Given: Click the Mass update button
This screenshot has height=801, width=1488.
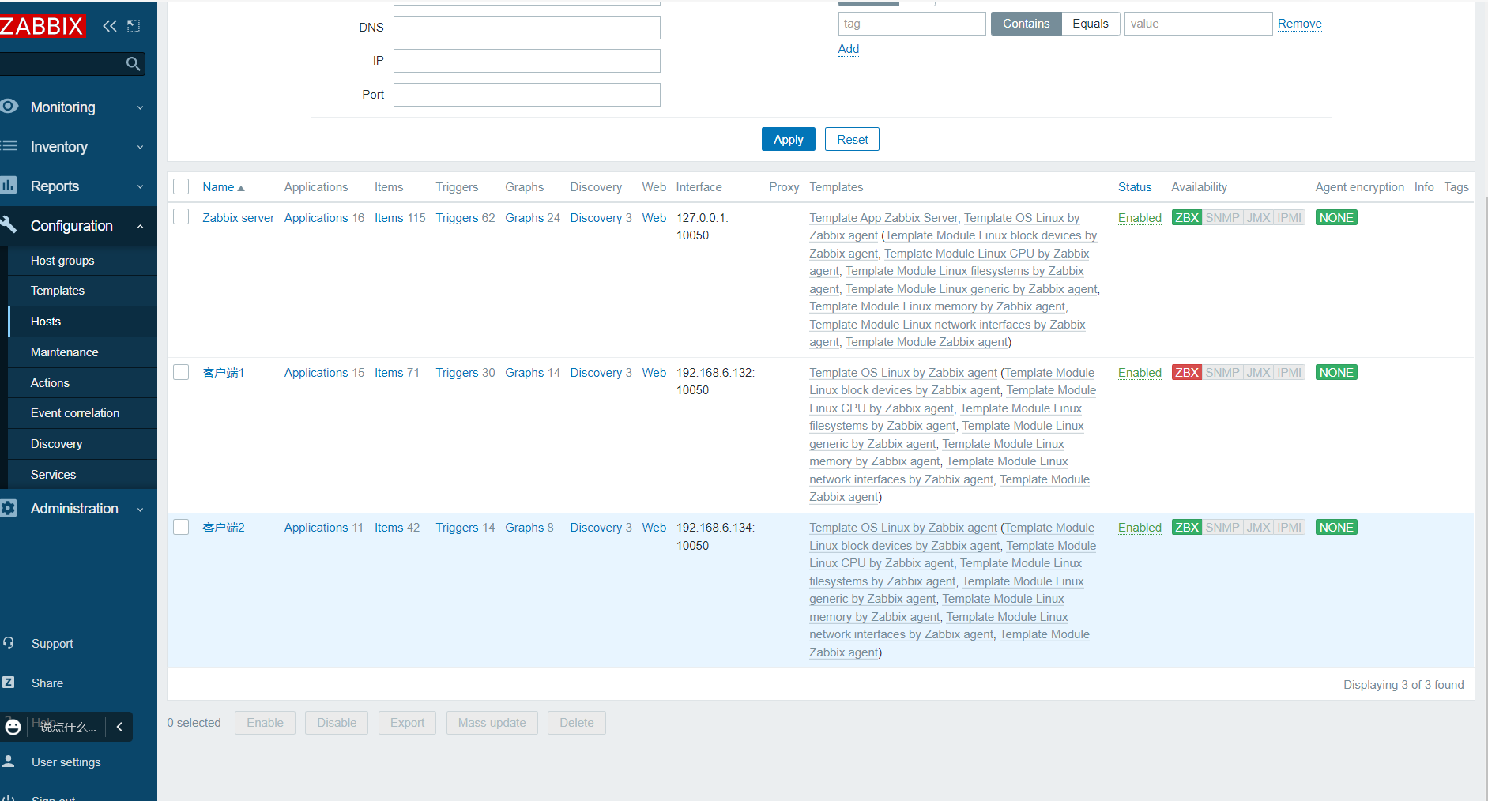Looking at the screenshot, I should tap(492, 723).
